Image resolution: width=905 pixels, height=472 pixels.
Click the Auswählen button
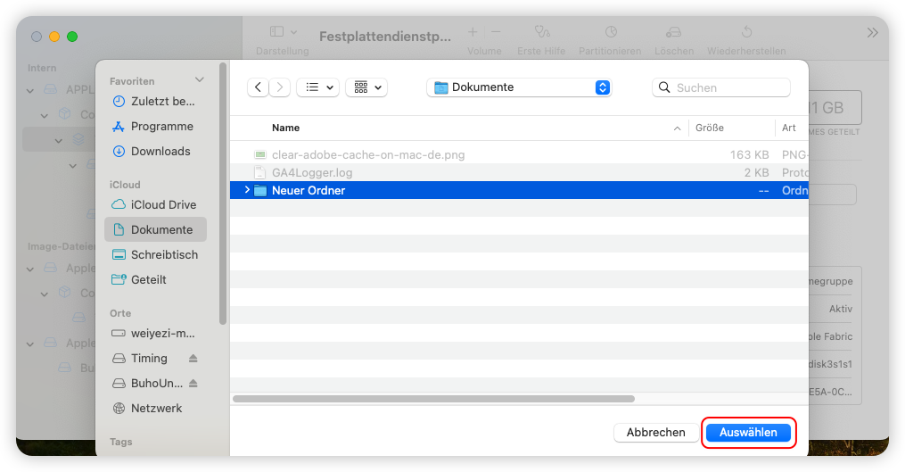pos(749,432)
